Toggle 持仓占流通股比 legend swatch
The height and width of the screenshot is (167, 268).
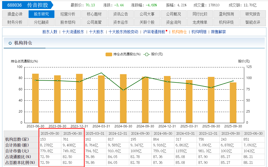tap(109, 54)
